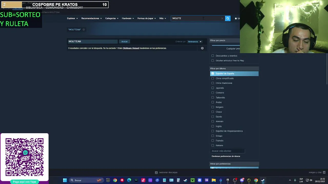Open Discord from the taskbar
This screenshot has height=184, width=328.
[242, 180]
